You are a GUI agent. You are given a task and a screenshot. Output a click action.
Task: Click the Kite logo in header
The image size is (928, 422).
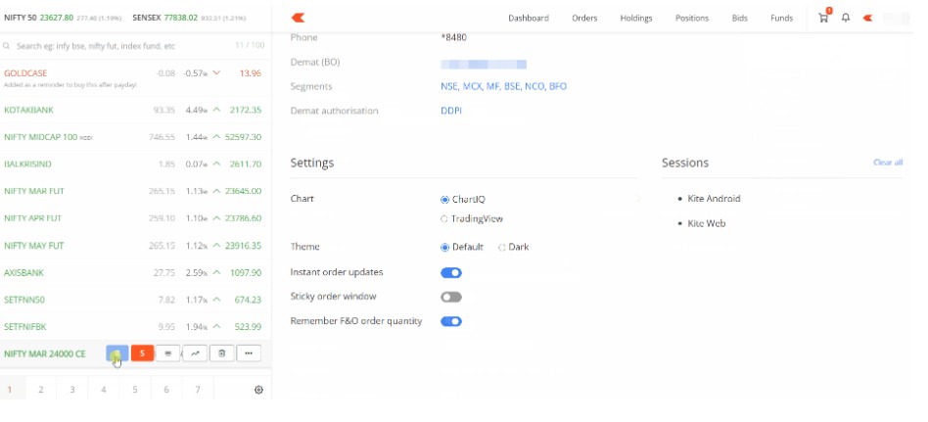click(299, 18)
